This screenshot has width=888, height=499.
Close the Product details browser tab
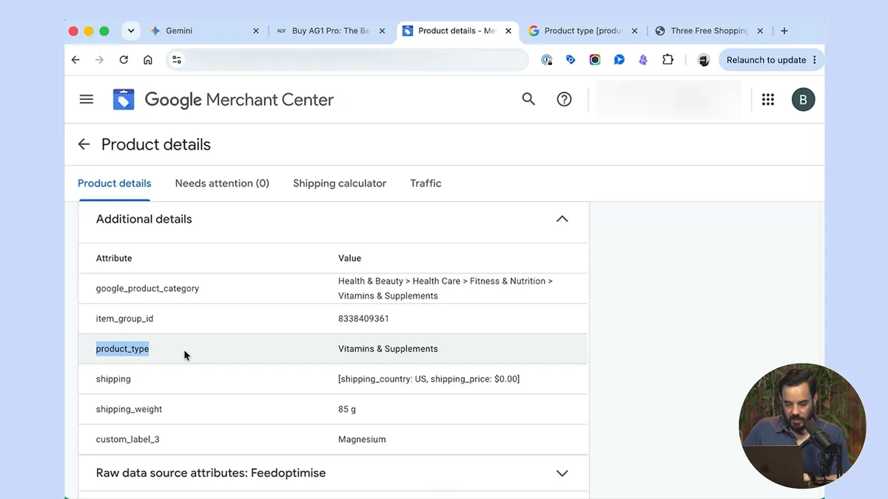tap(508, 31)
